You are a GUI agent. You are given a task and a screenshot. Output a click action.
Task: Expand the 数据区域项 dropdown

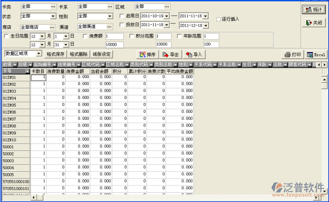tap(39, 54)
